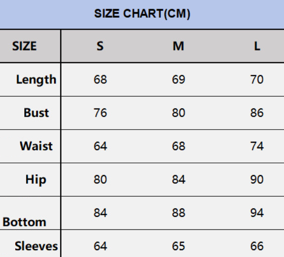Click the Waist row label
This screenshot has width=284, height=257.
click(36, 146)
